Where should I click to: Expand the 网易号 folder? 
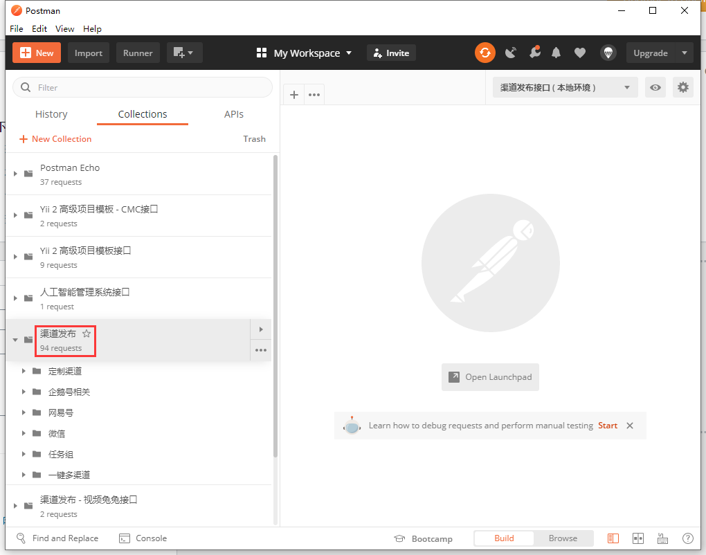click(x=24, y=412)
